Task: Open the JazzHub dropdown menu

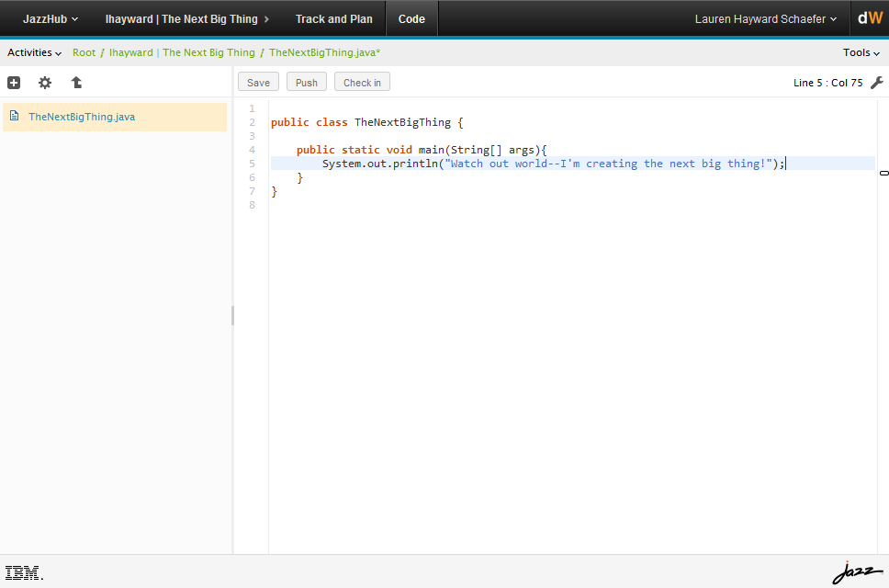Action: (50, 18)
